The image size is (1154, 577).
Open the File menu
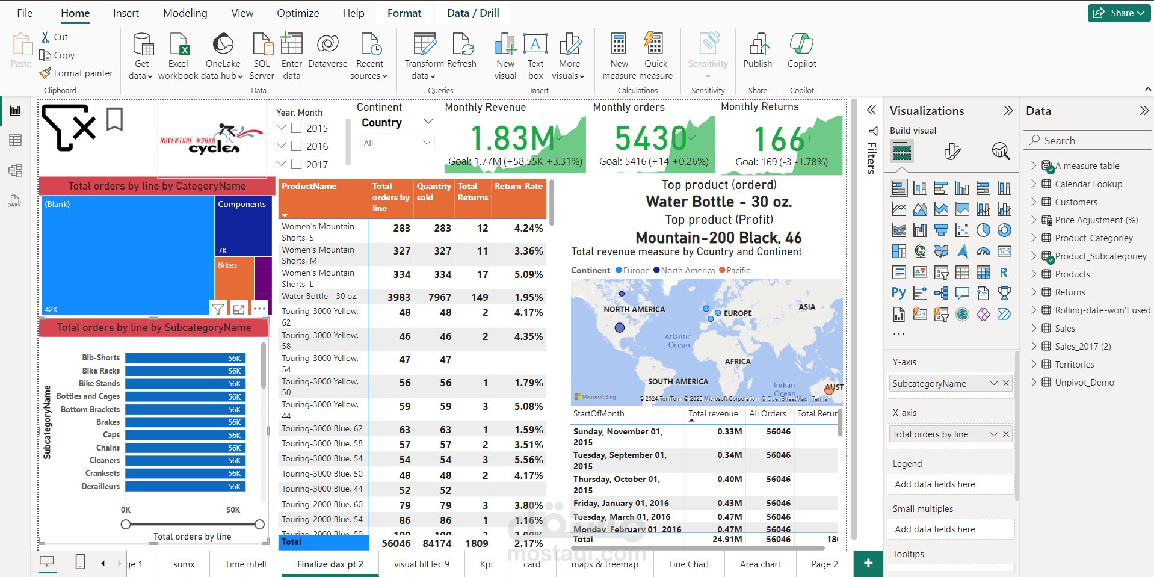point(25,13)
